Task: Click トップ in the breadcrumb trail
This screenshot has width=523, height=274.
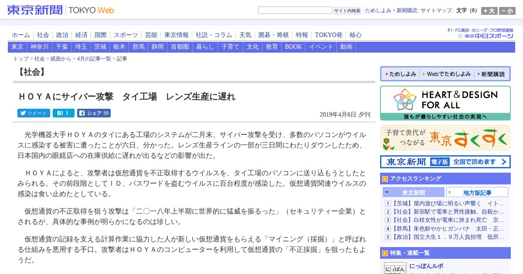Action: (x=21, y=59)
